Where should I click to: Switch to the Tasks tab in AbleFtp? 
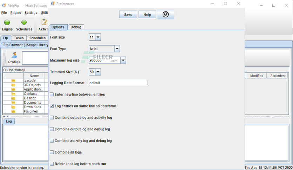click(19, 38)
